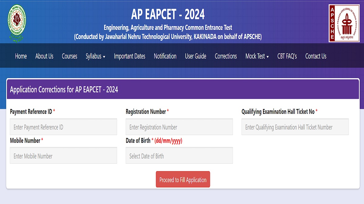Navigate to Contact Us

click(315, 56)
